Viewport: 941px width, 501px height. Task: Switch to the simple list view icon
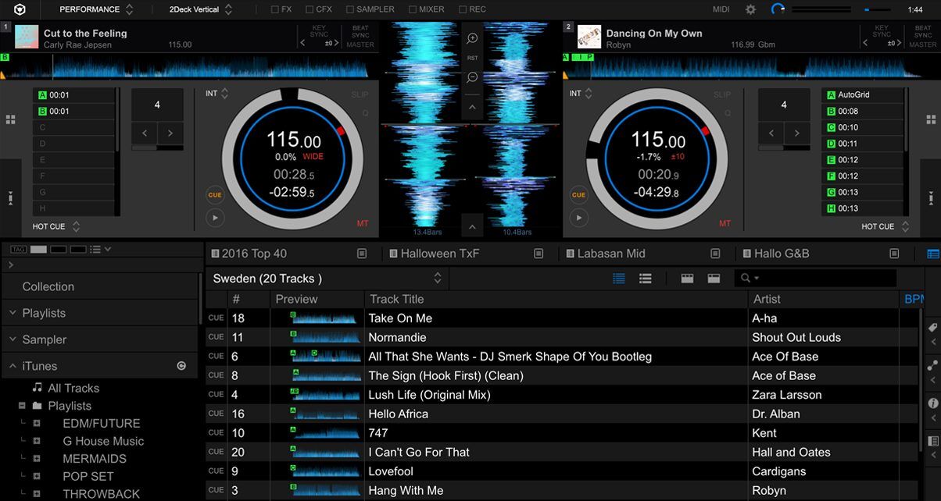[646, 279]
